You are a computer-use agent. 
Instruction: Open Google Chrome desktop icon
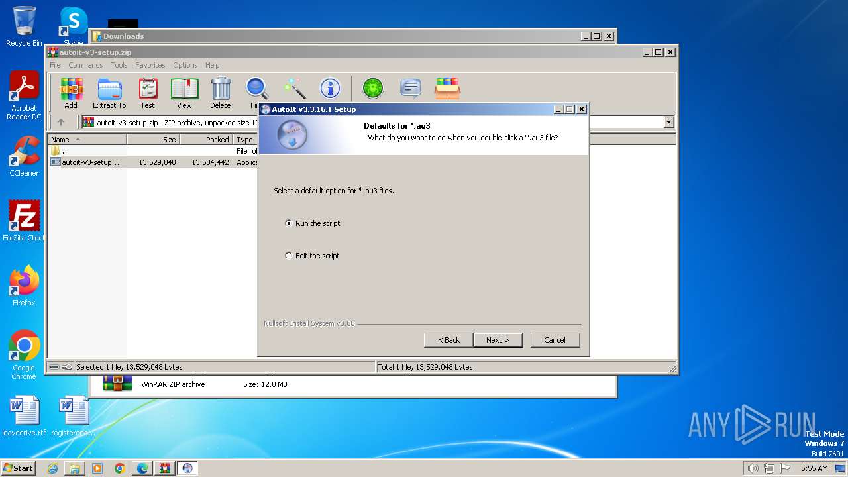[24, 354]
